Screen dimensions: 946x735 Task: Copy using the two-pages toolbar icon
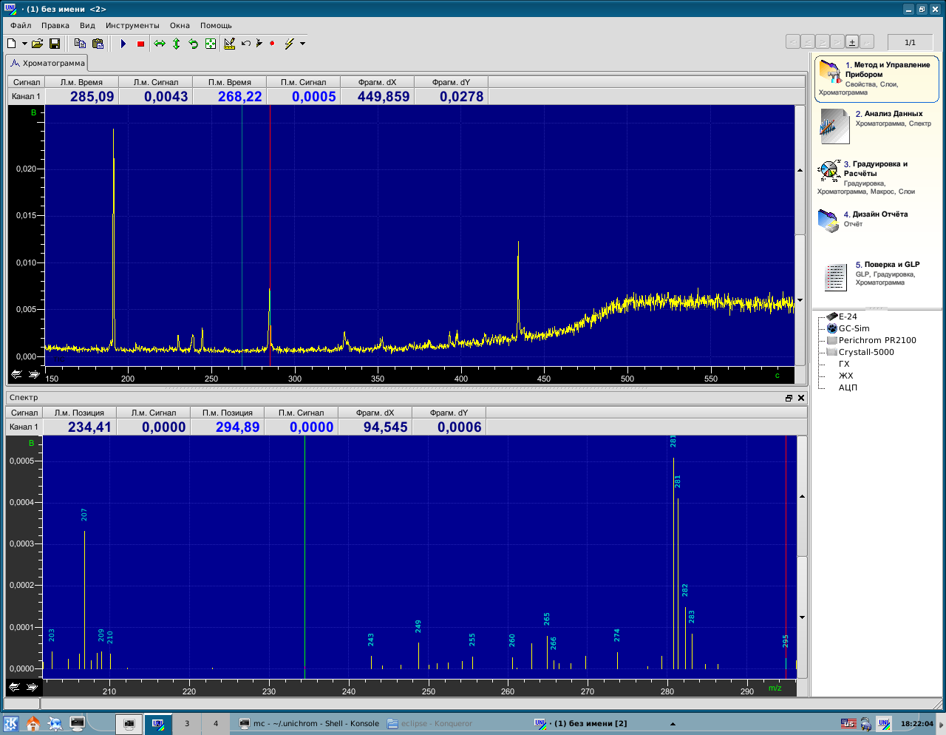coord(80,44)
